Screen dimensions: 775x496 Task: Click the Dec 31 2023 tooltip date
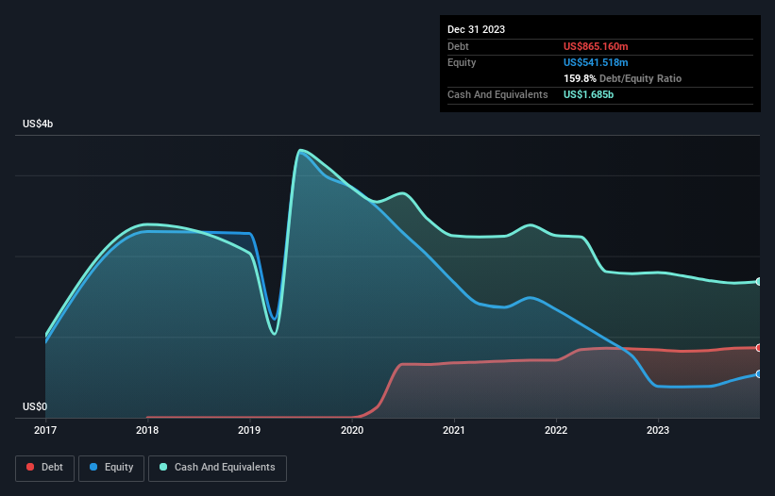pyautogui.click(x=476, y=29)
